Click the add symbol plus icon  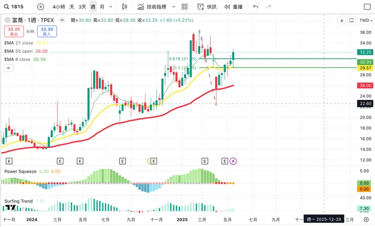click(x=41, y=7)
